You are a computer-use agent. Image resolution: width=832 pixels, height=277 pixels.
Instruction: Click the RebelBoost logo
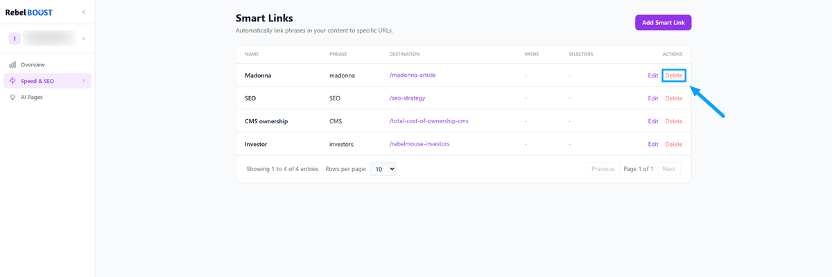pos(29,12)
